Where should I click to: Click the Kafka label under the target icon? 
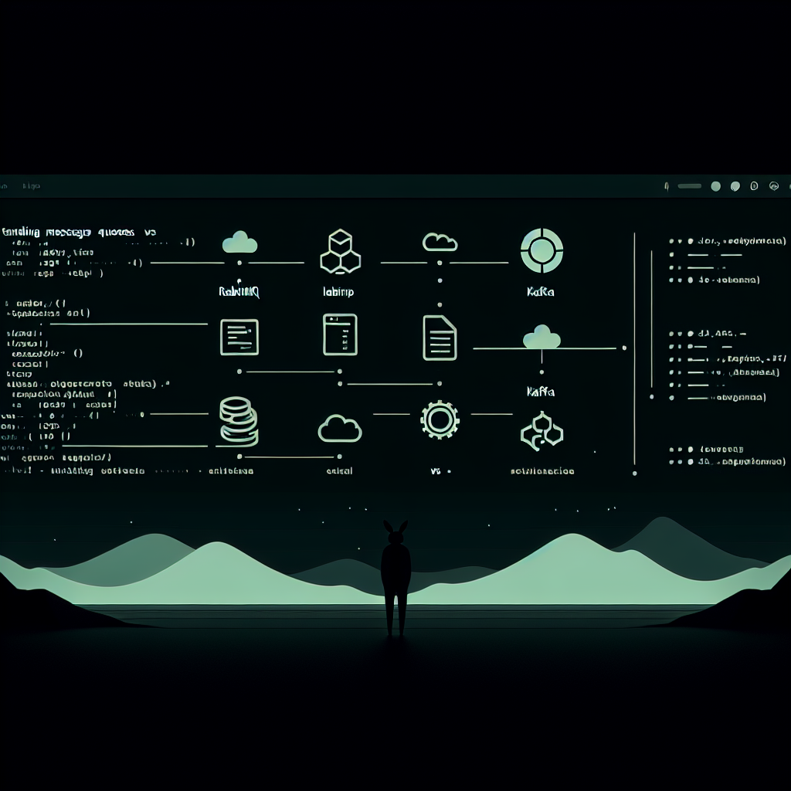(540, 291)
